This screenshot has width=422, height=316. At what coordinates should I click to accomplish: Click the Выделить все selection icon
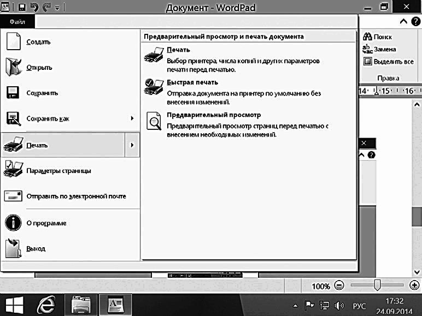coord(367,62)
